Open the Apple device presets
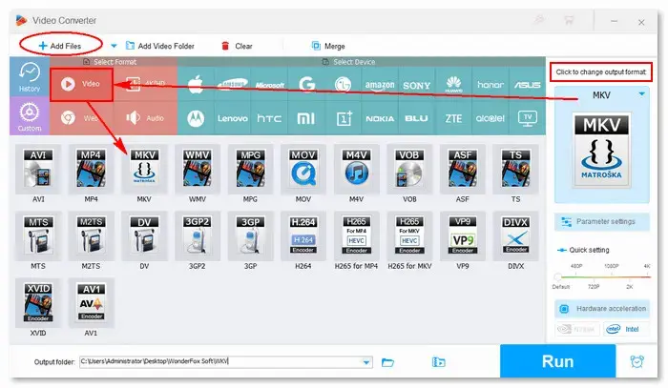 coord(196,84)
